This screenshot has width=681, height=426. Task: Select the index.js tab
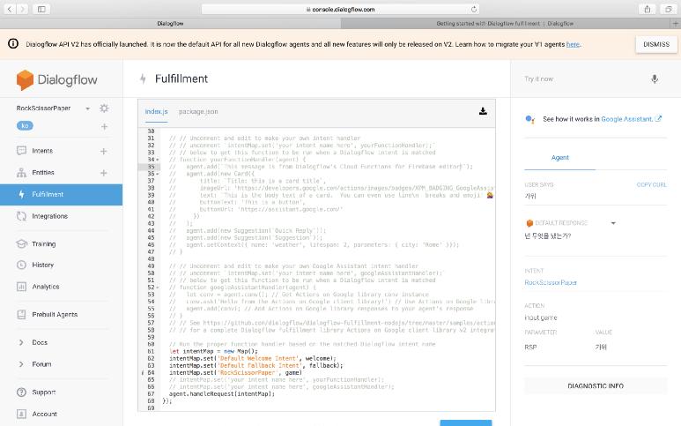pos(156,112)
